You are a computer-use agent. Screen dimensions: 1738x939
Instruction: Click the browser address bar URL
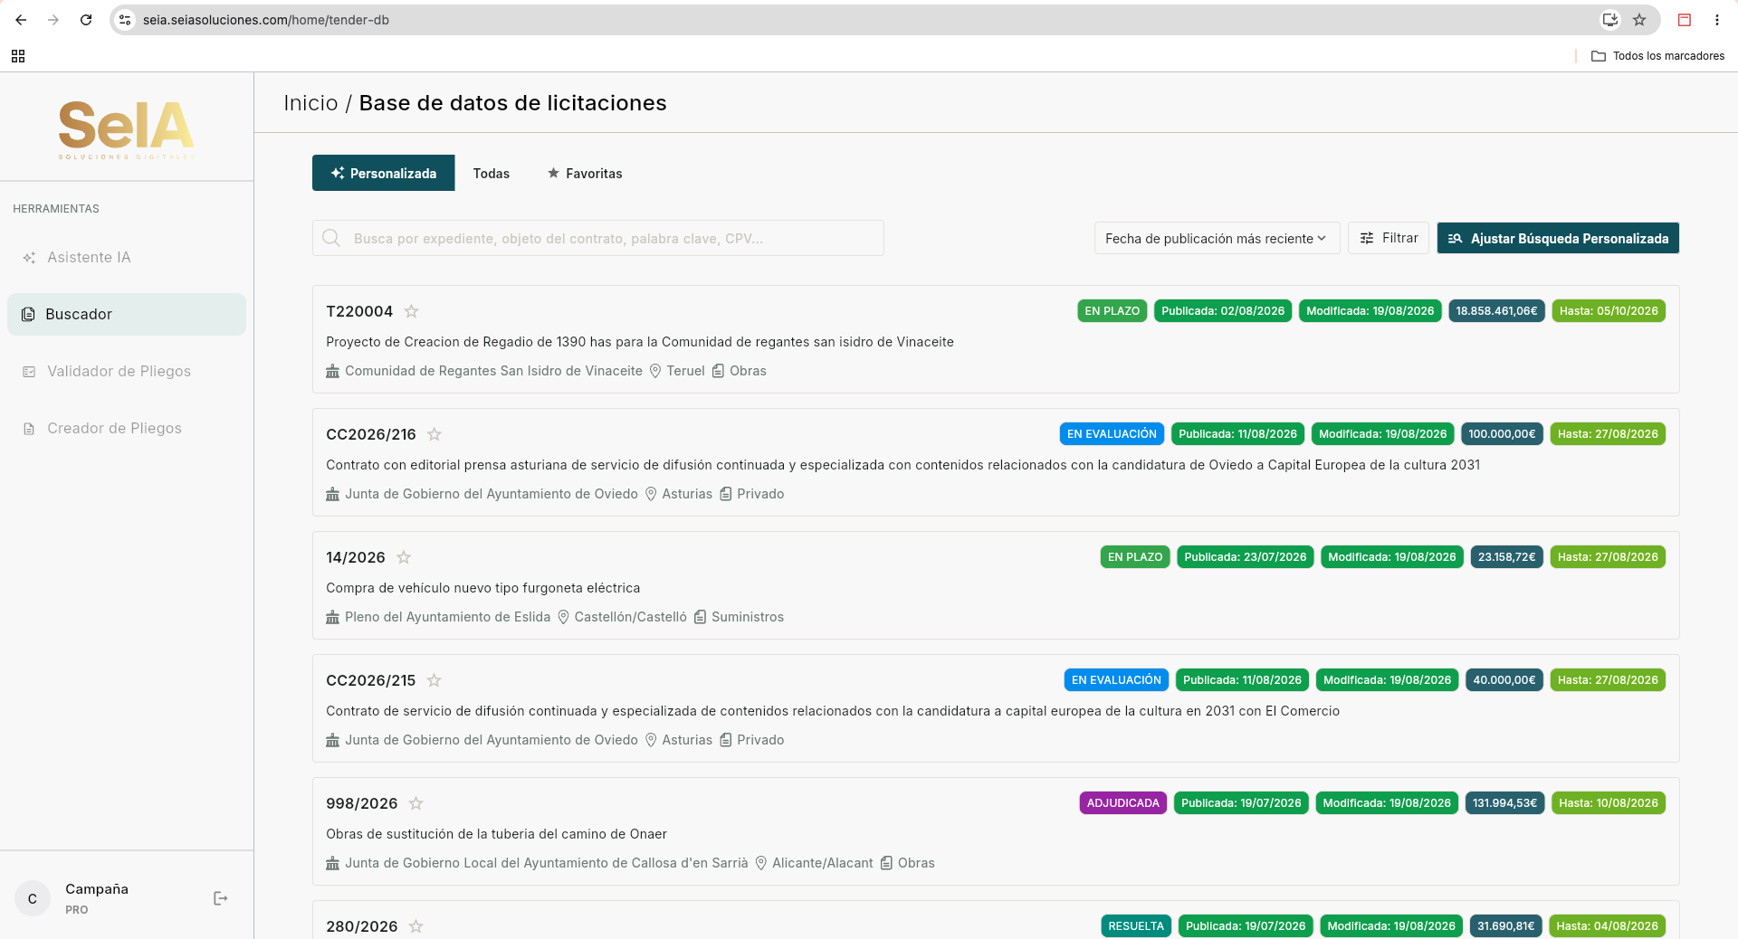266,20
